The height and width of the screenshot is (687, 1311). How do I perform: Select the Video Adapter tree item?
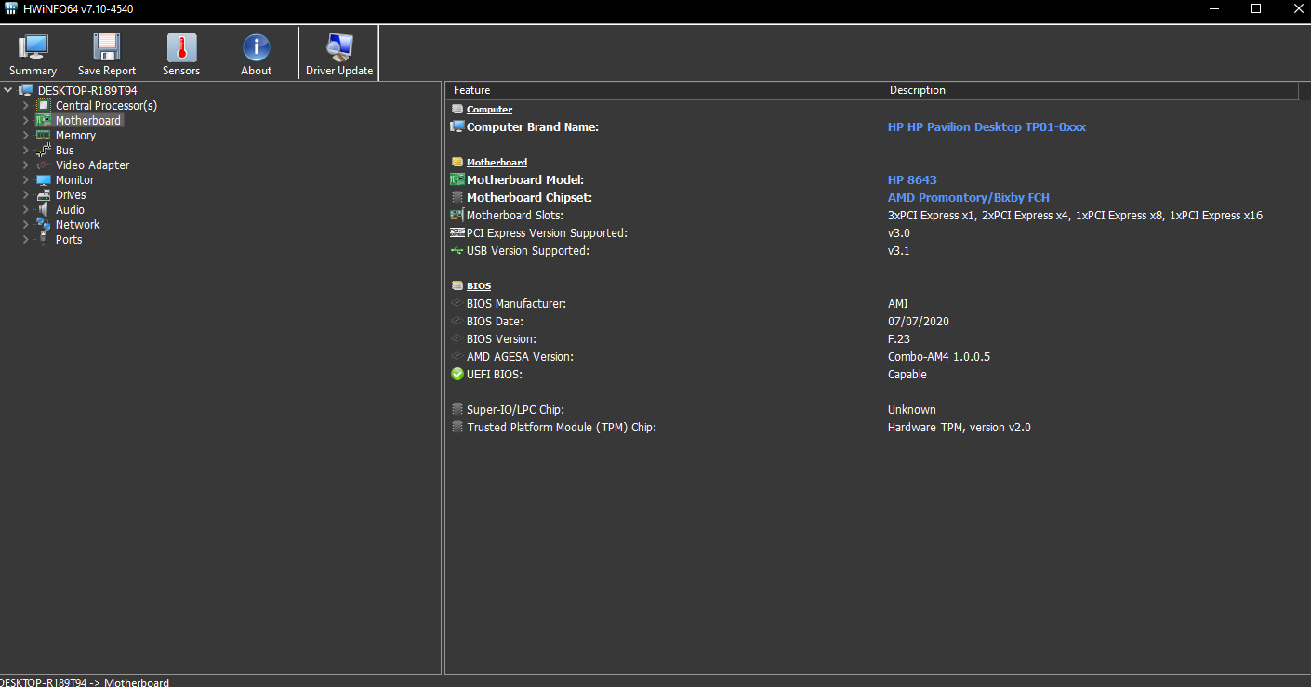coord(92,165)
